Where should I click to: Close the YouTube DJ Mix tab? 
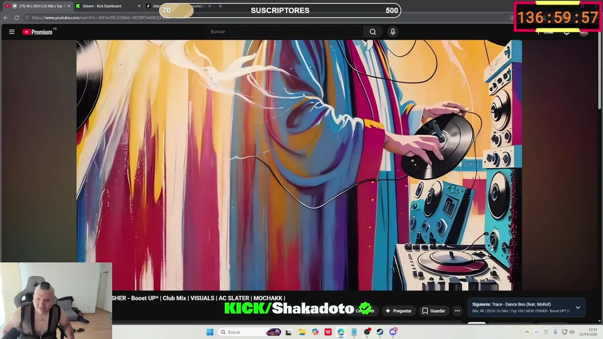69,6
